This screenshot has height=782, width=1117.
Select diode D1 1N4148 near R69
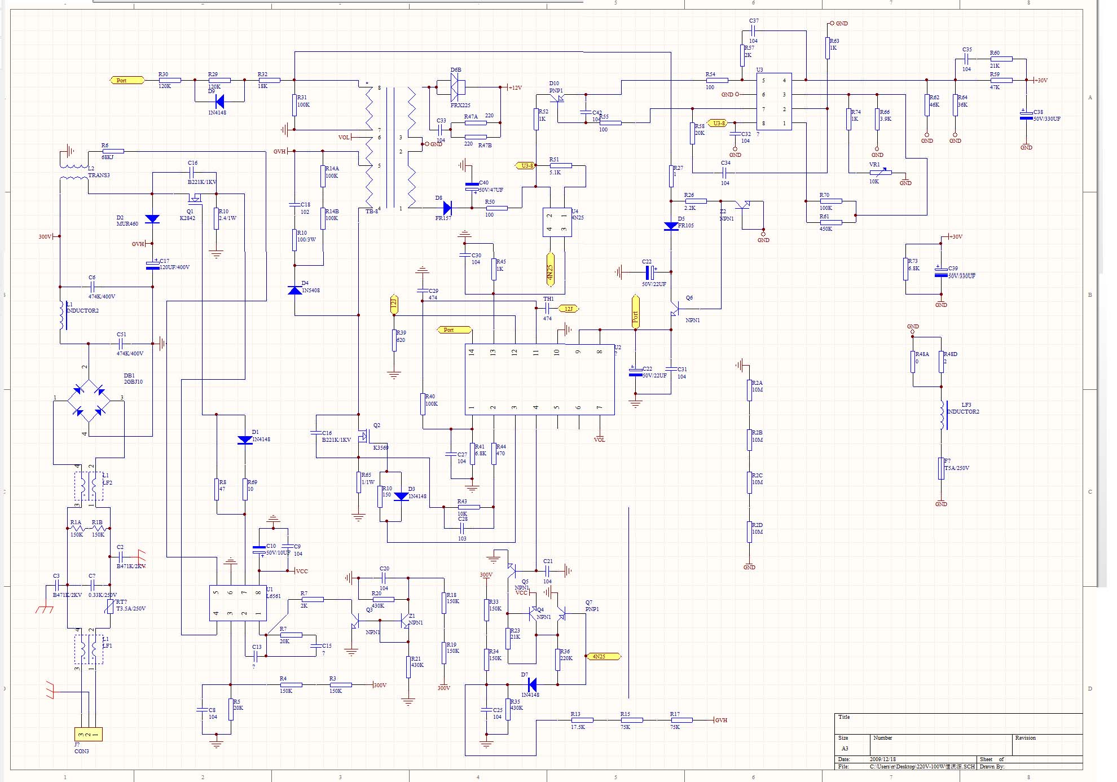pyautogui.click(x=245, y=440)
